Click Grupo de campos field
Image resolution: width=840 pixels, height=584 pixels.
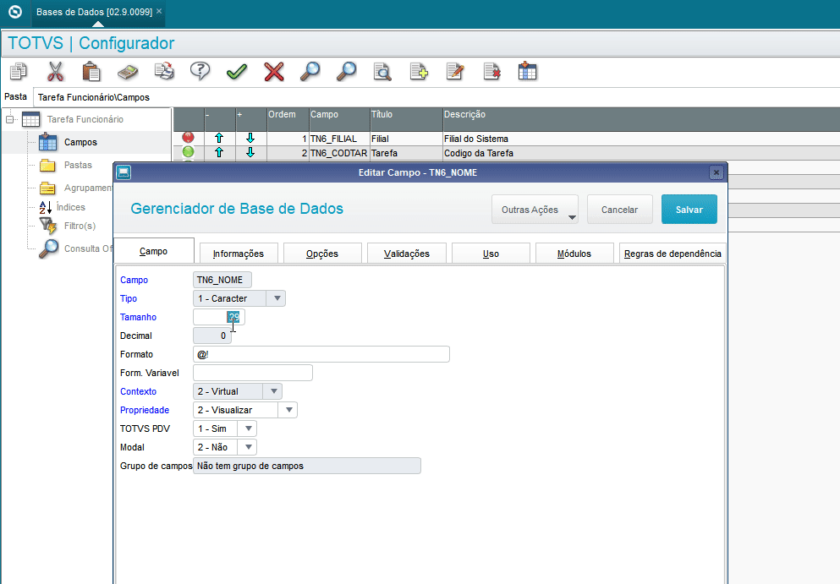tap(306, 466)
